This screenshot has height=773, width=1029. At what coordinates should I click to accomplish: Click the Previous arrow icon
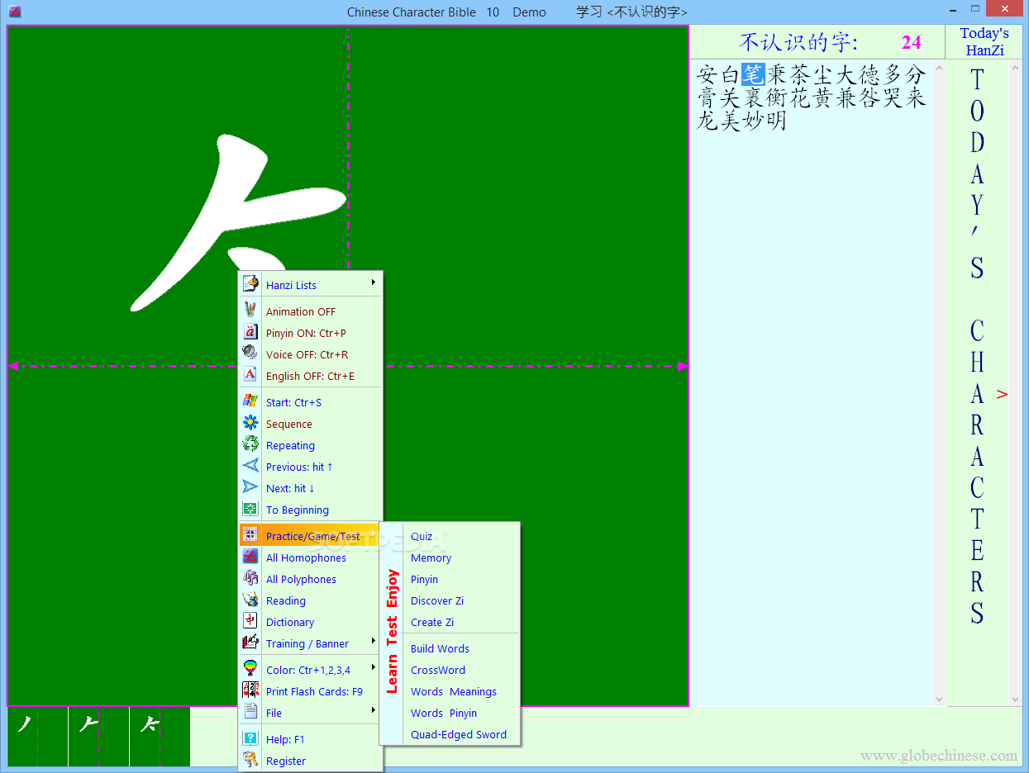250,466
